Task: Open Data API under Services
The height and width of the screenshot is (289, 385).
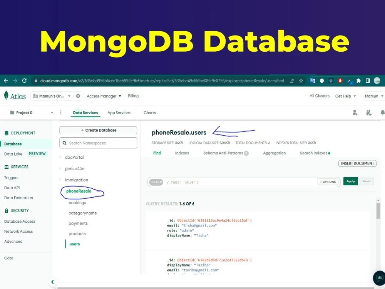Action: [x=12, y=188]
